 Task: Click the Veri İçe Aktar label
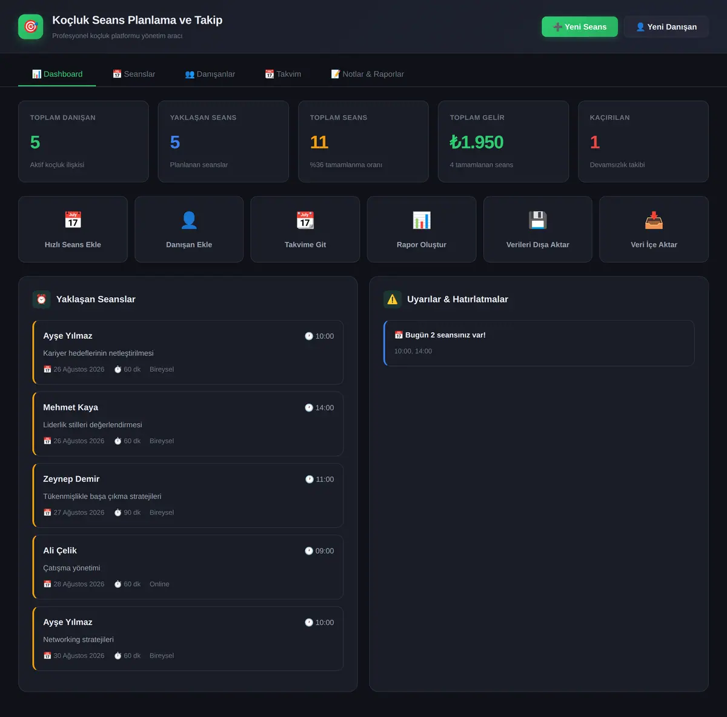654,245
